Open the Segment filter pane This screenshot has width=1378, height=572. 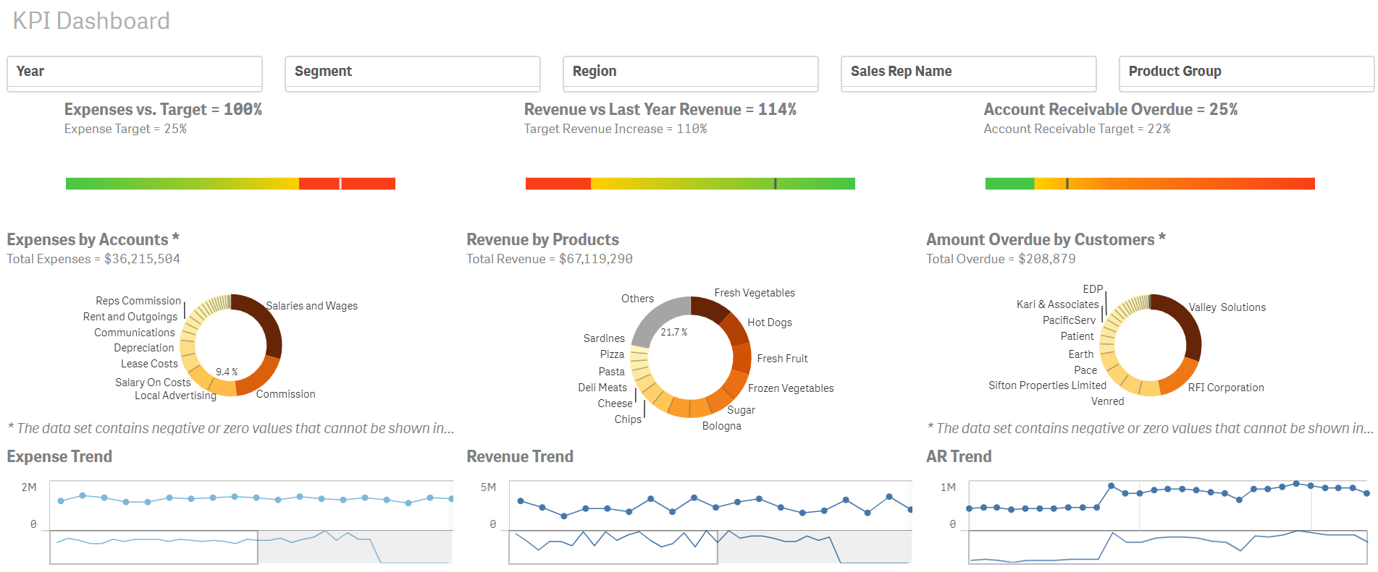(412, 72)
